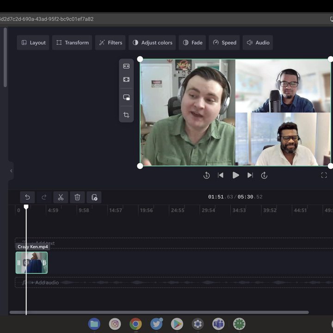This screenshot has height=333, width=333.
Task: Open the Layout options
Action: click(x=33, y=43)
